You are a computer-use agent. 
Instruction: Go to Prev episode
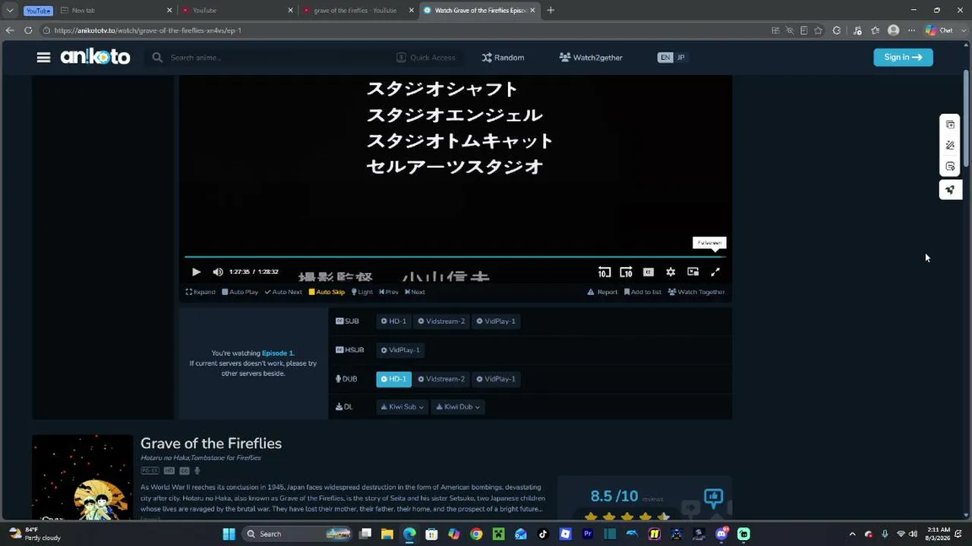tap(389, 292)
